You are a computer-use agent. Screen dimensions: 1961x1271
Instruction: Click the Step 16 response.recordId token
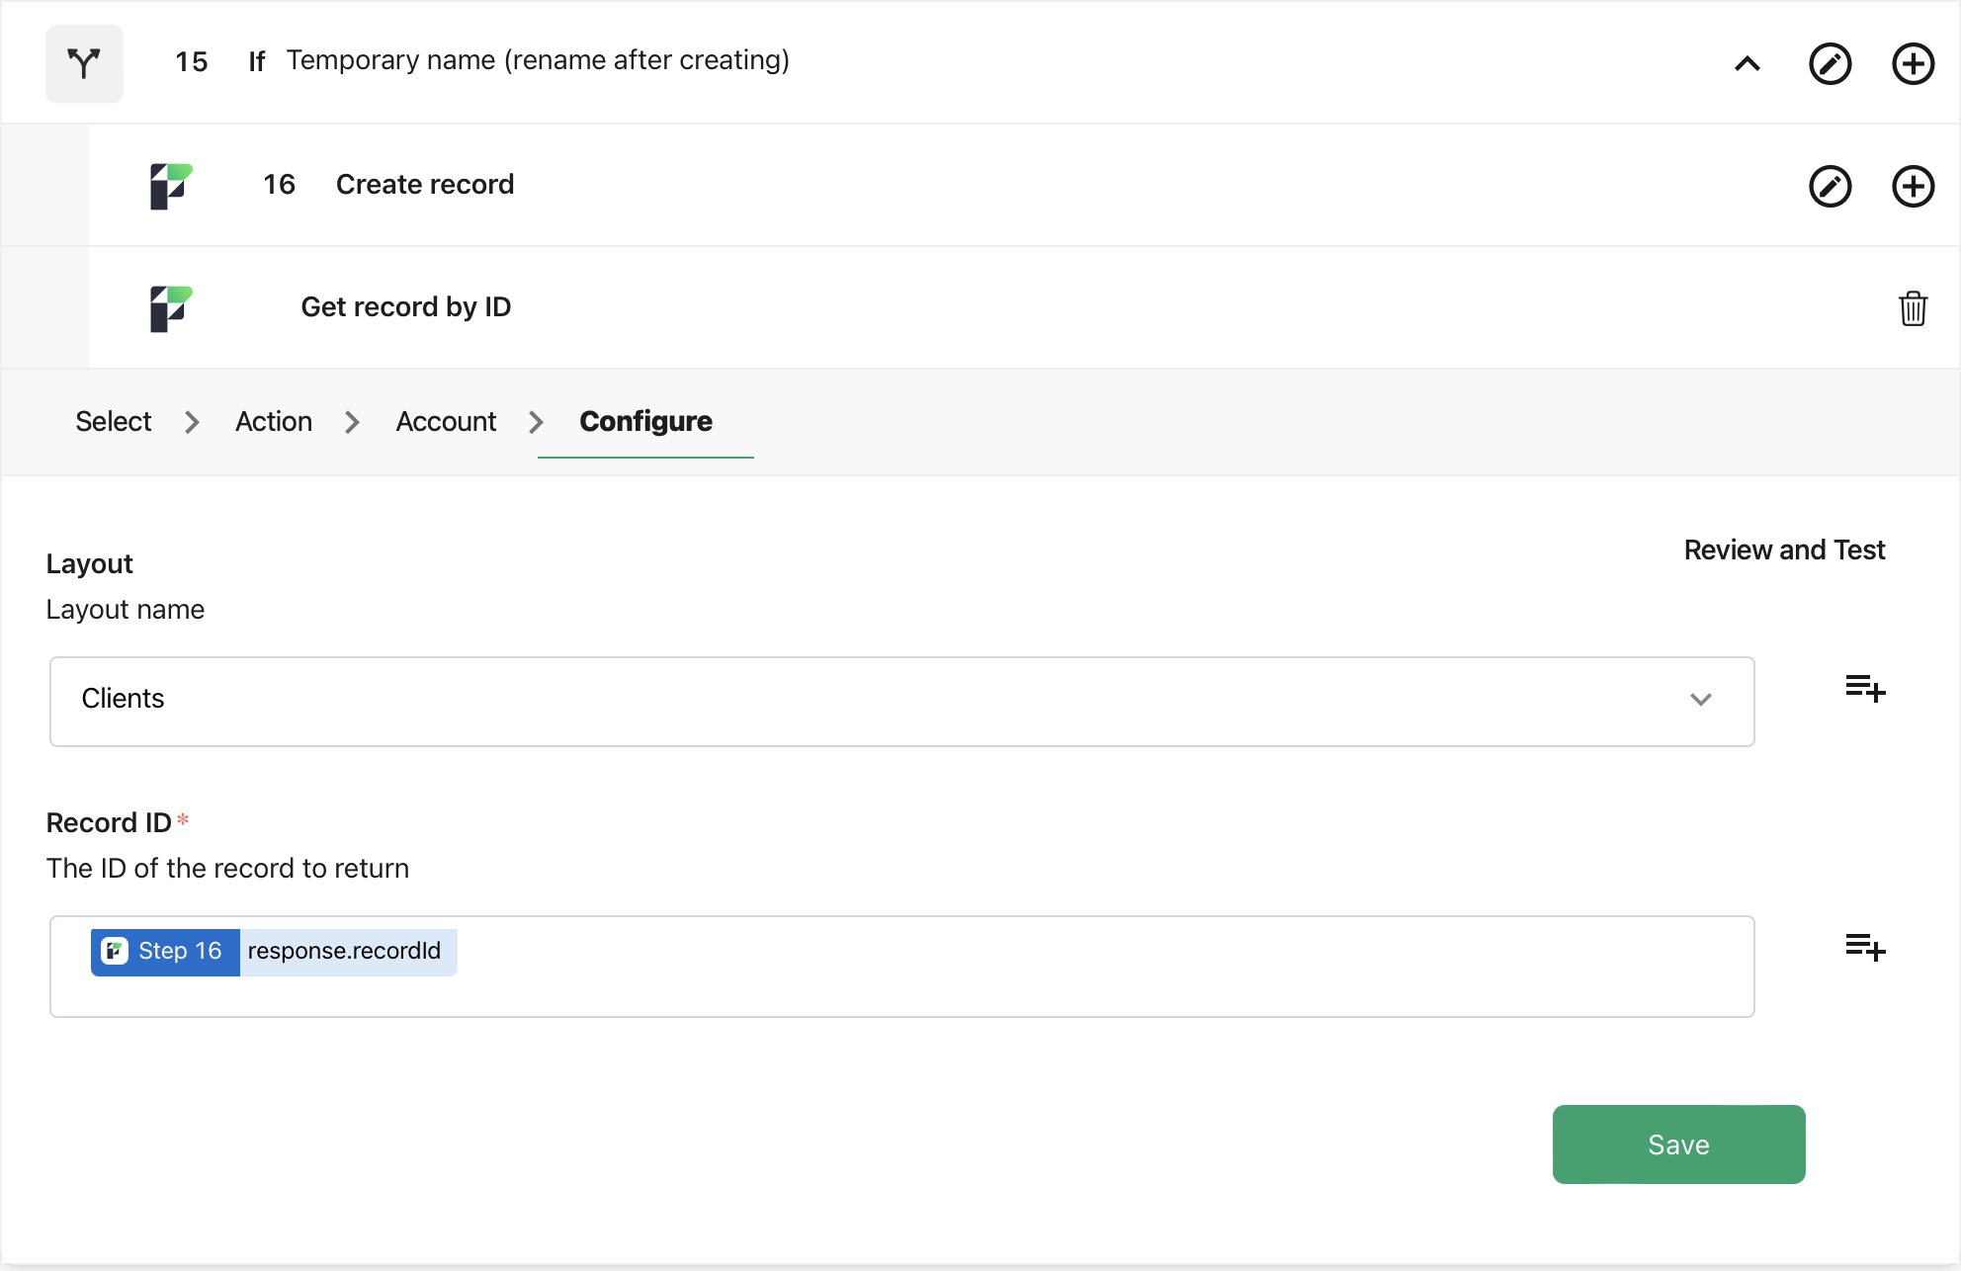pos(273,951)
